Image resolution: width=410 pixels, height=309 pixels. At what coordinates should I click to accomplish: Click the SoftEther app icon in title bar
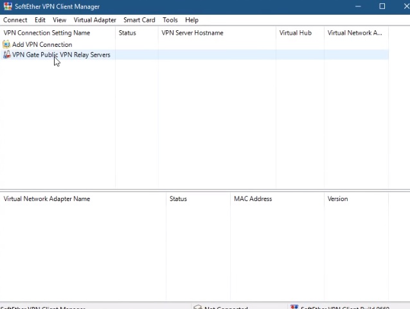[8, 6]
